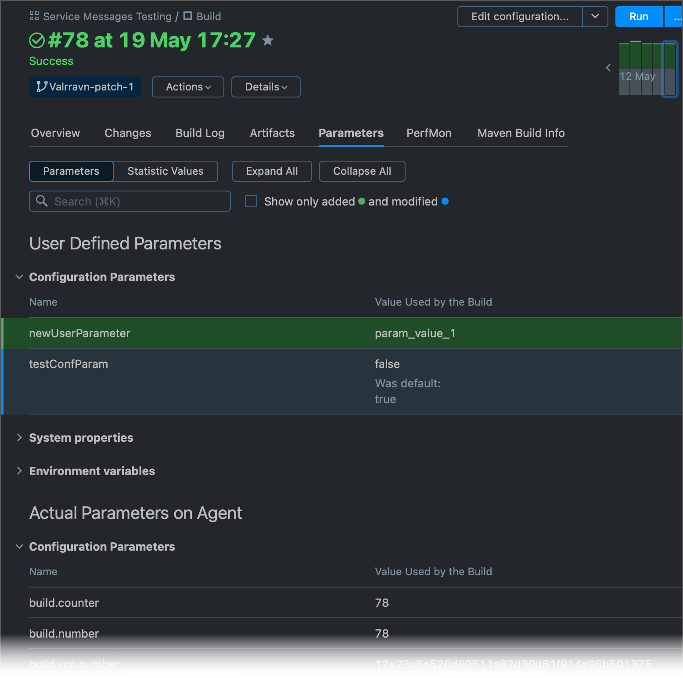Switch to the Build Log tab
This screenshot has width=683, height=678.
[x=200, y=133]
